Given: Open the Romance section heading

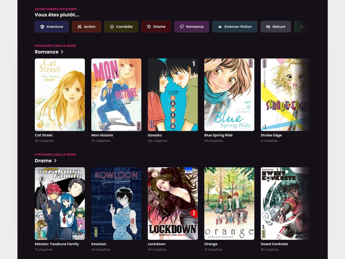Looking at the screenshot, I should pos(46,52).
